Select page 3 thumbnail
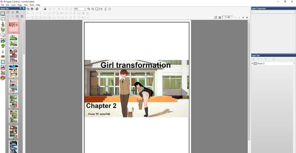 pyautogui.click(x=13, y=56)
